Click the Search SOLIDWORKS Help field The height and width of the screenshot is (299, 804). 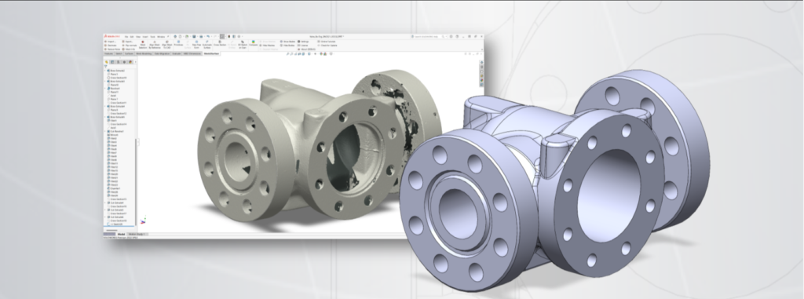point(426,36)
